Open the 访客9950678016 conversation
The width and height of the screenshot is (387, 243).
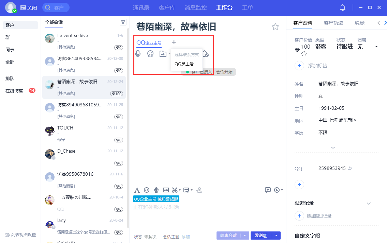point(84,180)
